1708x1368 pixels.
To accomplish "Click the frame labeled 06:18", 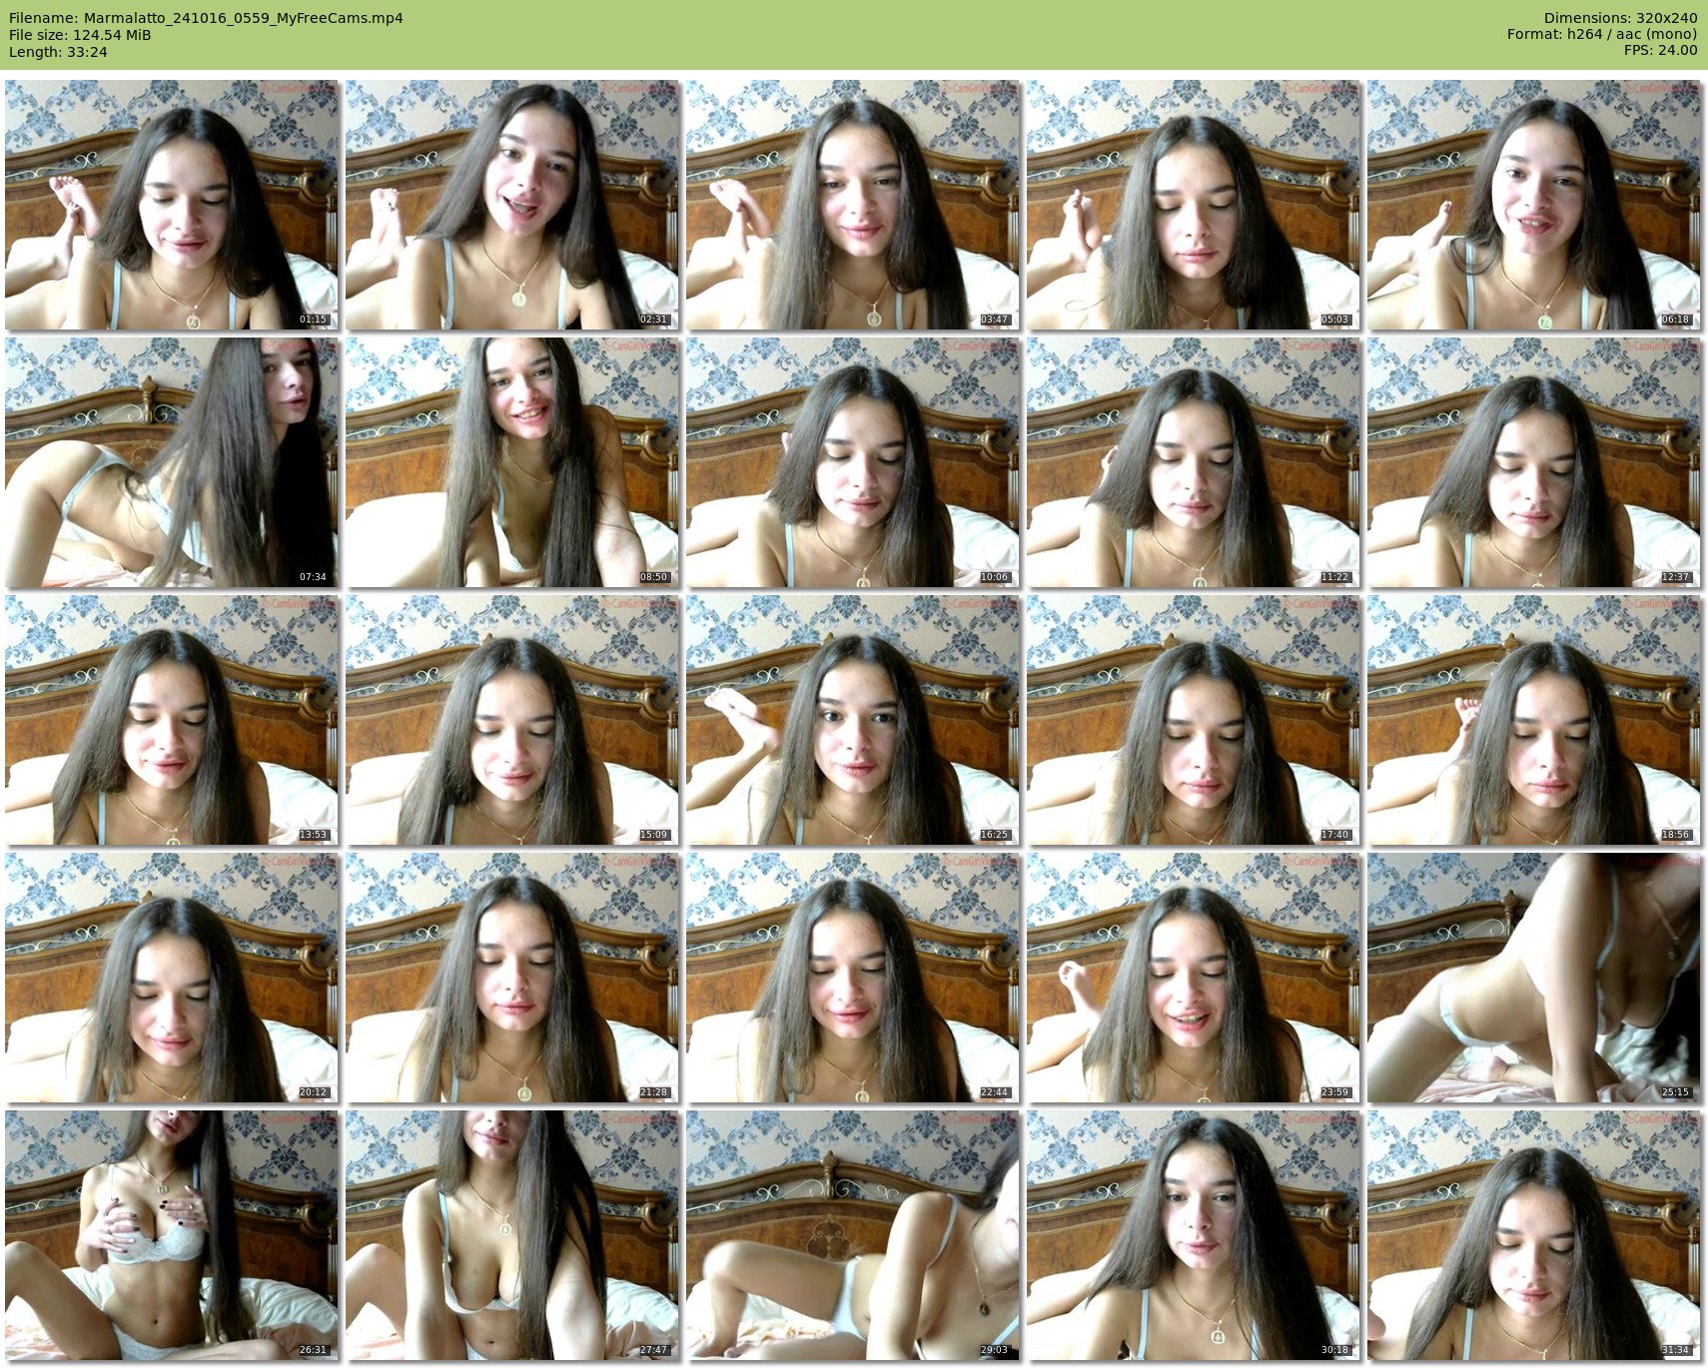I will tap(1534, 205).
